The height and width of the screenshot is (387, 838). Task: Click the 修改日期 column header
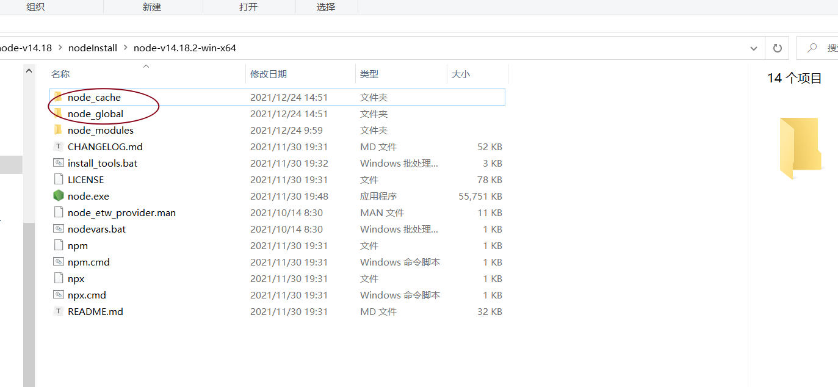pyautogui.click(x=270, y=73)
